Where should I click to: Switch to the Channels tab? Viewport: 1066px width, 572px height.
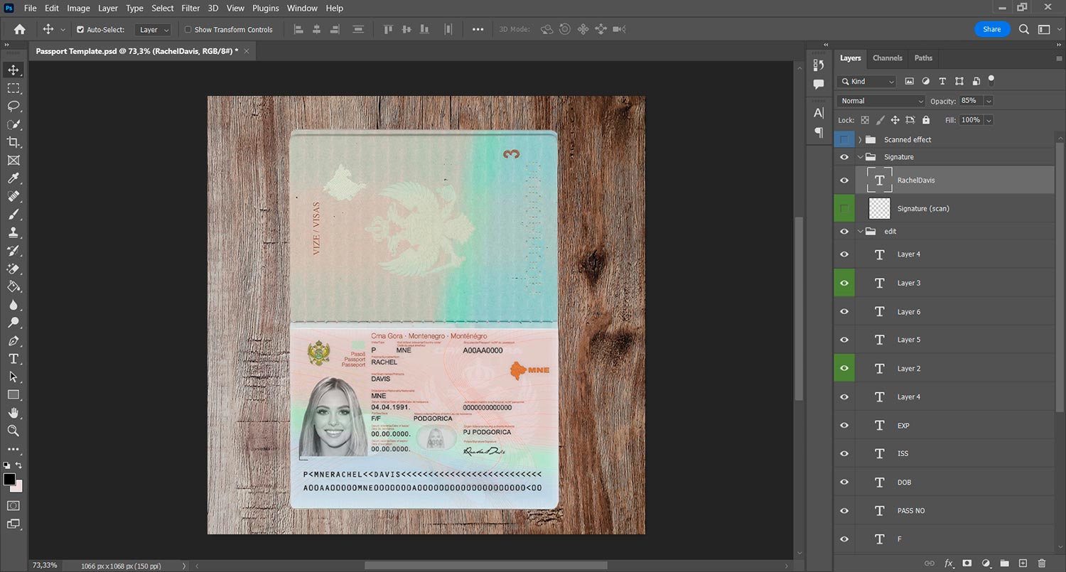(887, 58)
